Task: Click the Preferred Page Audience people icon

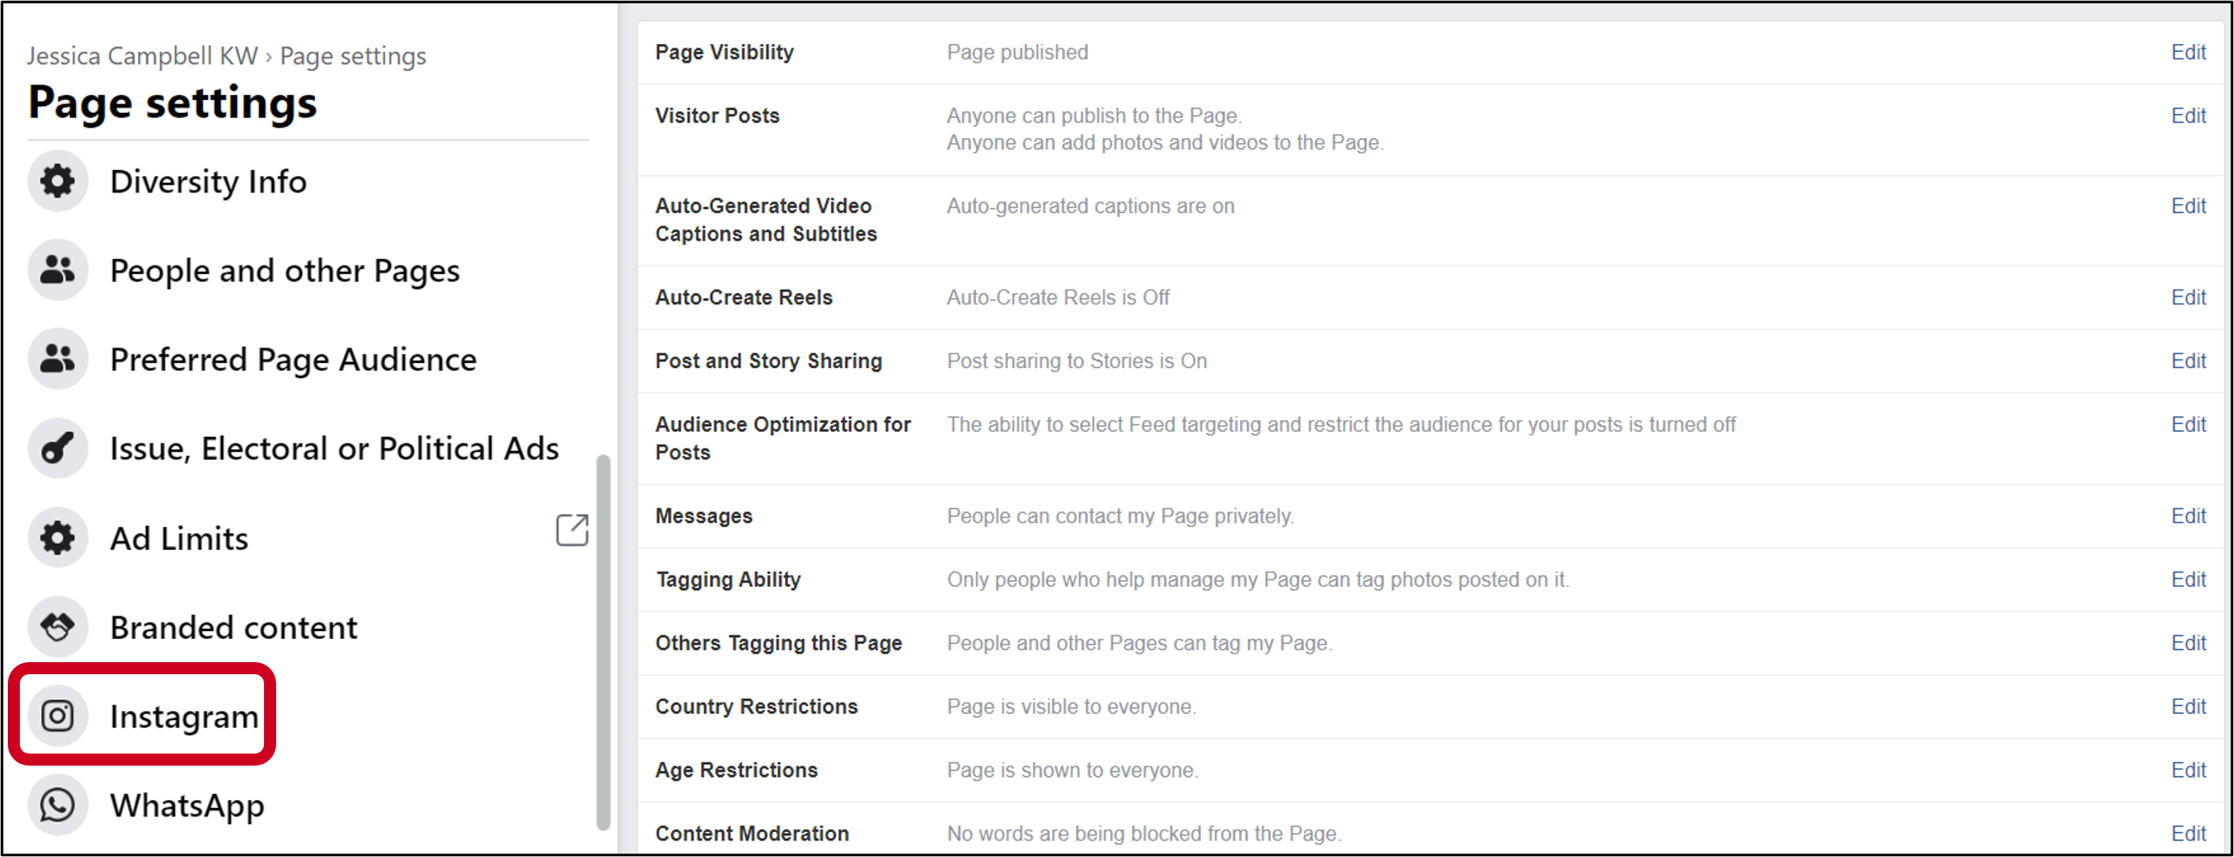Action: (x=57, y=359)
